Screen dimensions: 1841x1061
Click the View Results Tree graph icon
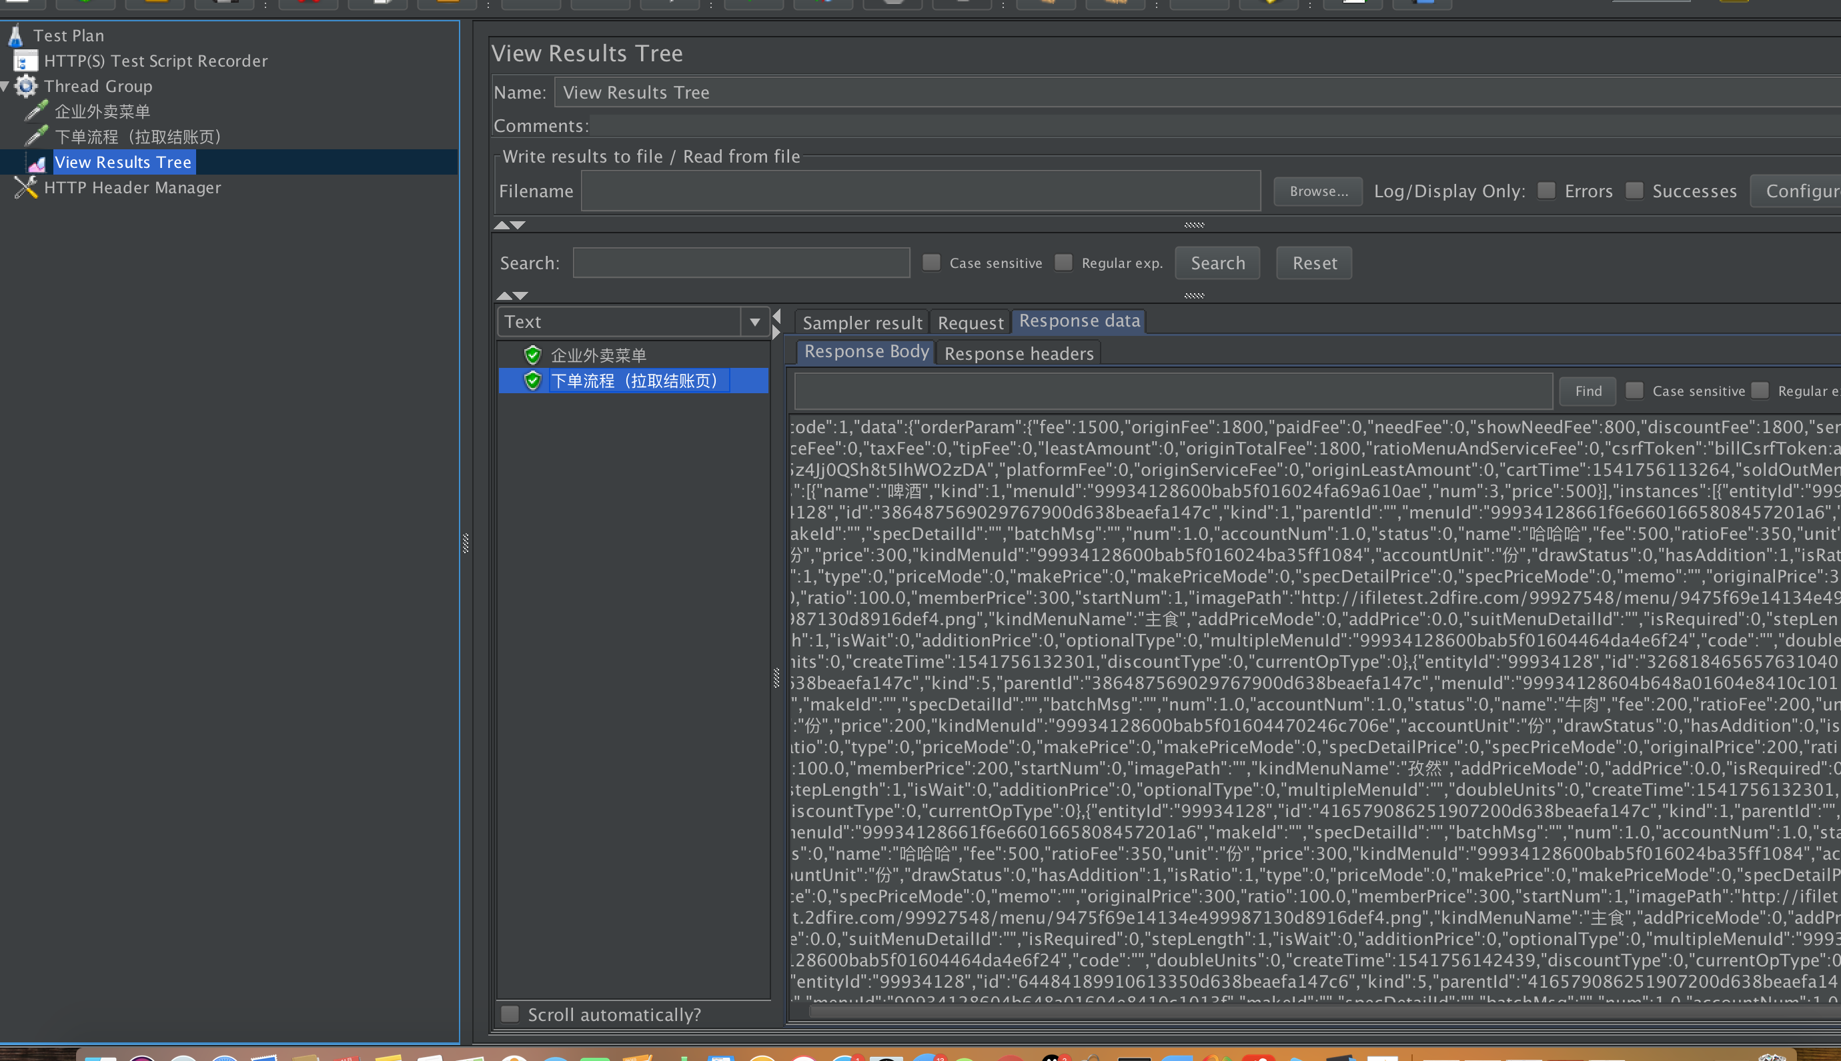tap(37, 163)
